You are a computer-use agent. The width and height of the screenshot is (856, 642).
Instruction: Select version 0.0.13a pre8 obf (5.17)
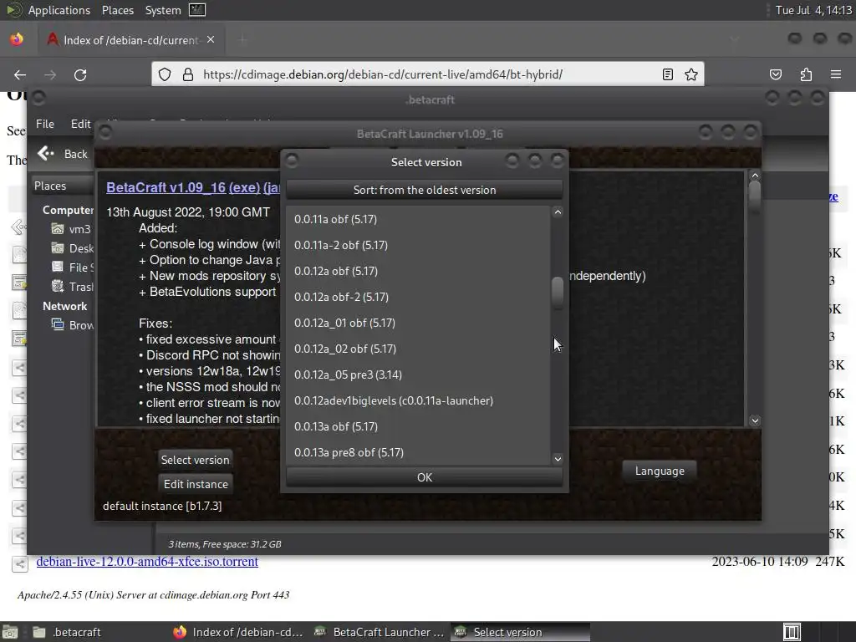tap(418, 452)
